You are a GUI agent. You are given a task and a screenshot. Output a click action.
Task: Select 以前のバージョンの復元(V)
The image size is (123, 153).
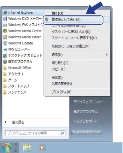pos(71,46)
